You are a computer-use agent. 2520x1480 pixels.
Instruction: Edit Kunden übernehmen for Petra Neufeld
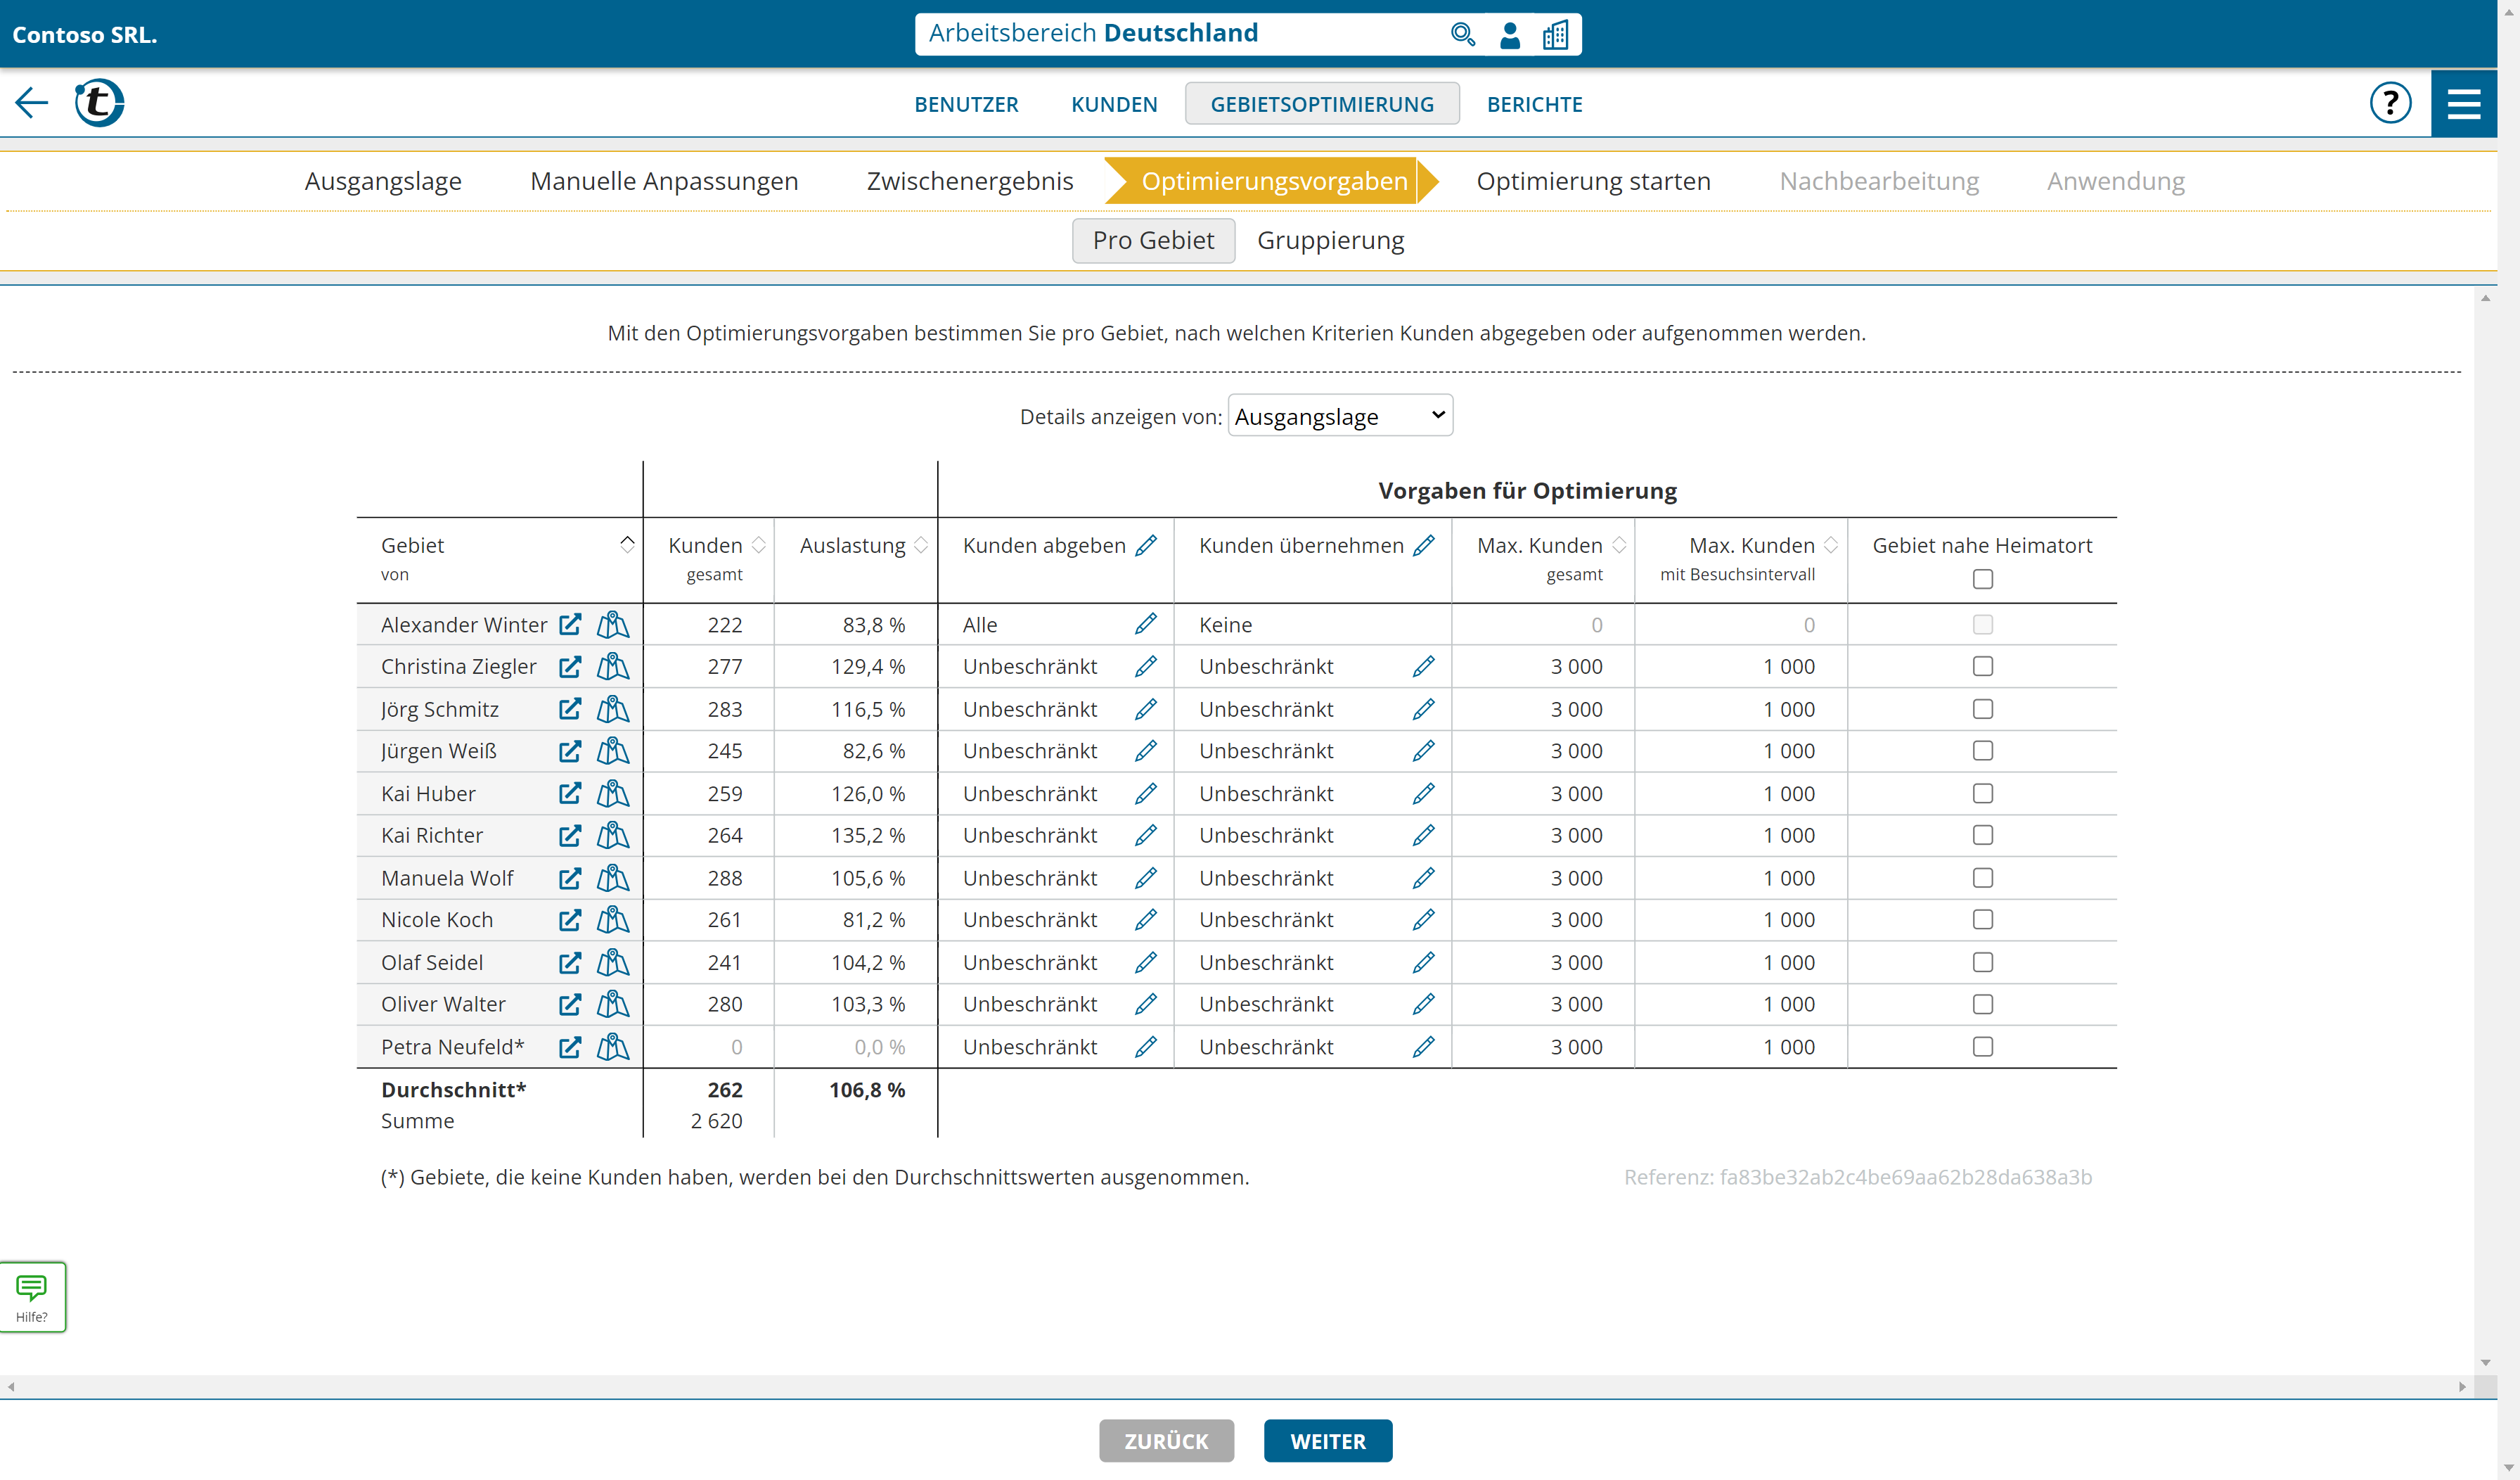pos(1424,1047)
